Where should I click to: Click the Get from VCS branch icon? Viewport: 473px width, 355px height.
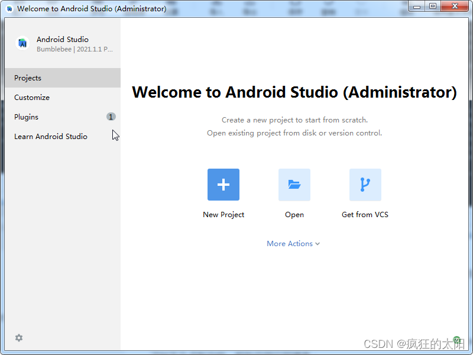(x=365, y=185)
